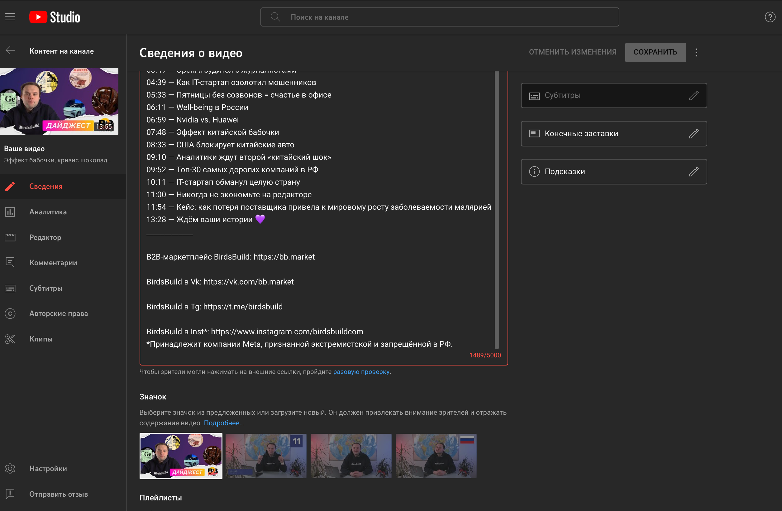Open Отправить отзыв in the sidebar
The height and width of the screenshot is (511, 782).
[x=63, y=494]
